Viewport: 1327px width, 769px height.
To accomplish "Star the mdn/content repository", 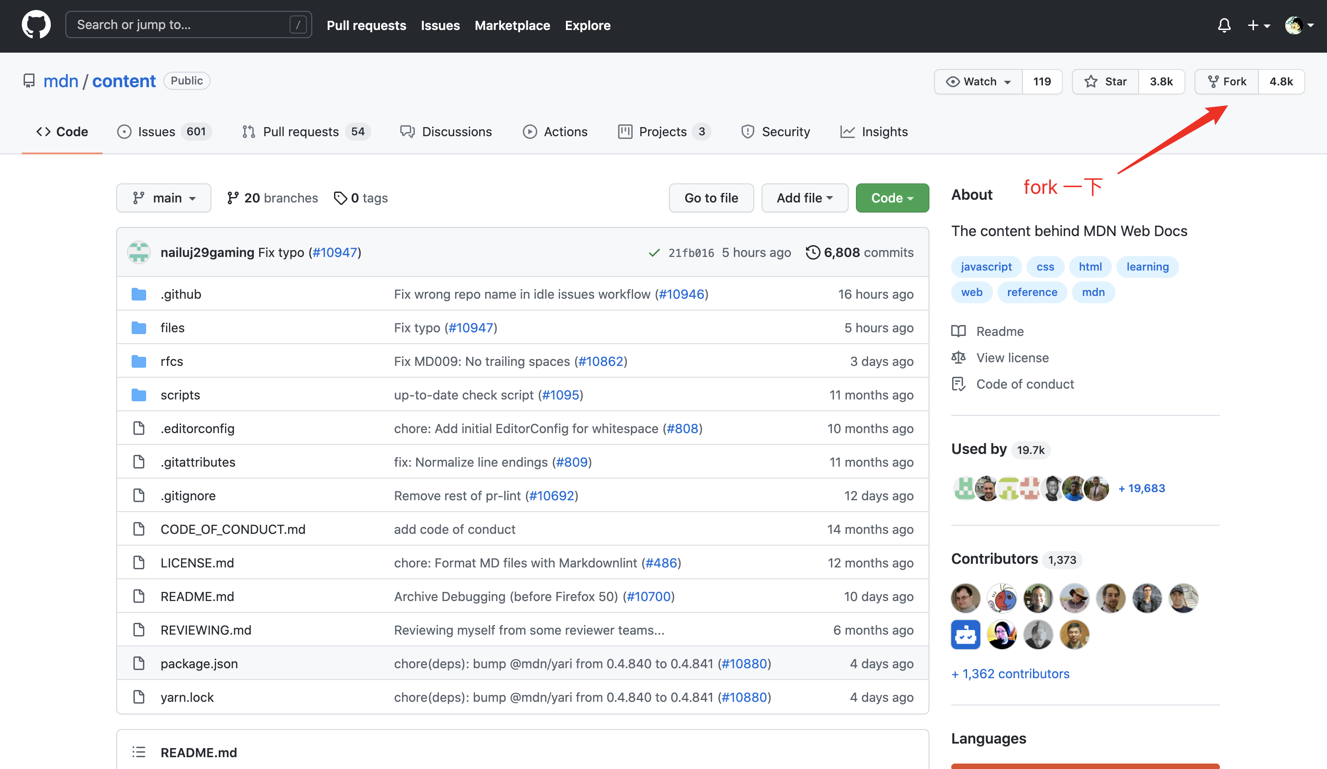I will click(1106, 82).
